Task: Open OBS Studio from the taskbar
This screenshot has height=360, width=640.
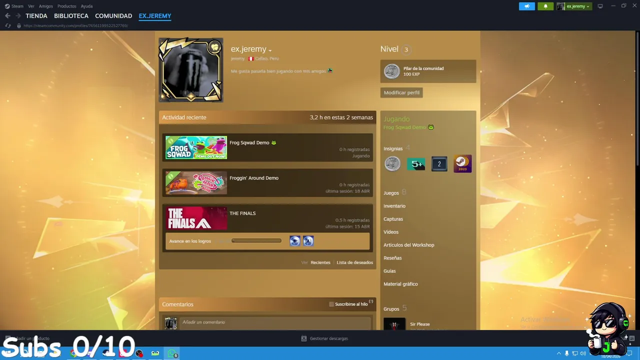Action: 139,353
